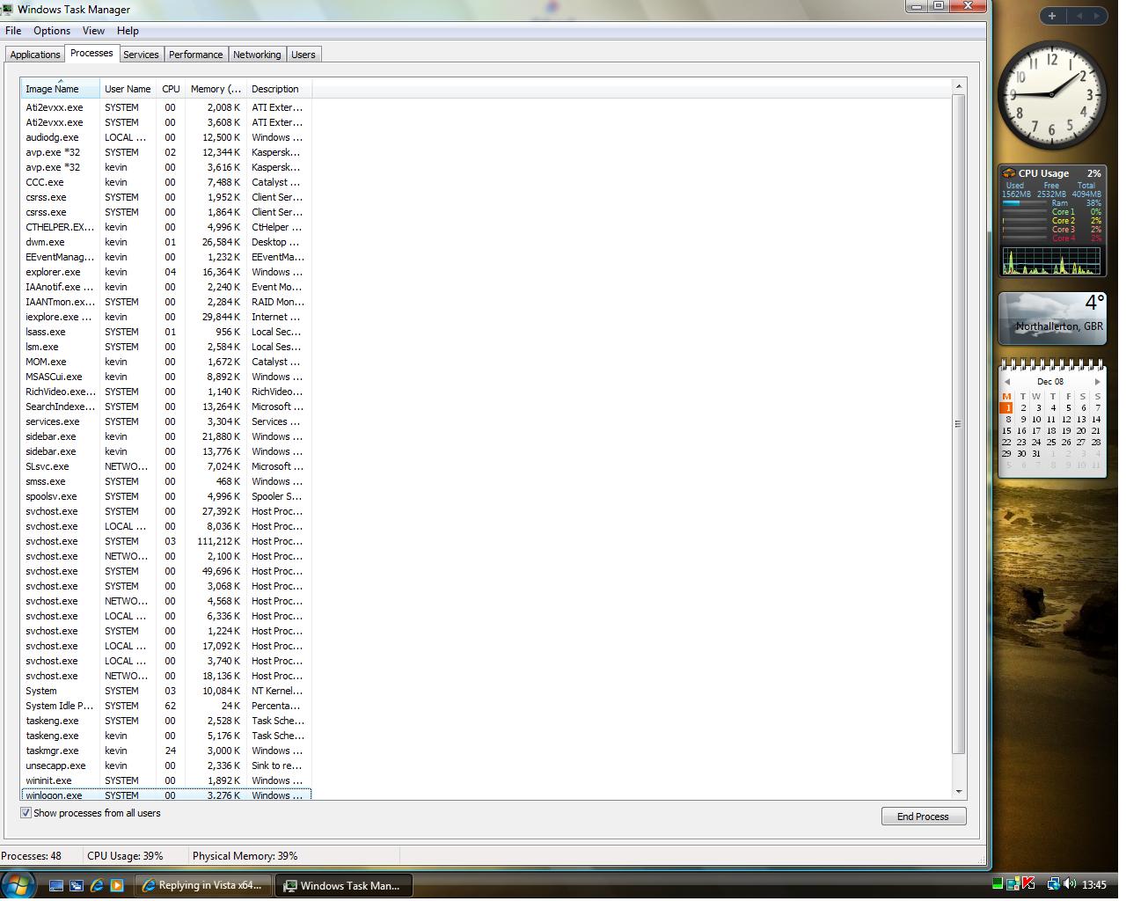1126x901 pixels.
Task: Open the Windows Start orb
Action: tap(18, 884)
